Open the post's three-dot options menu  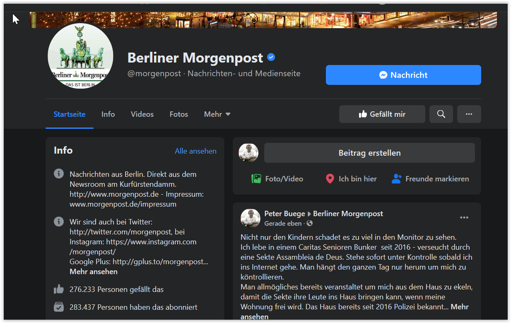click(464, 218)
